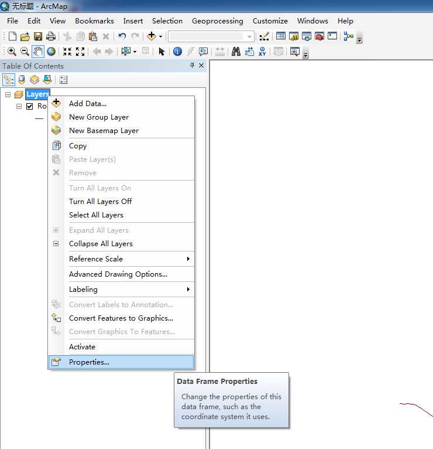
Task: Open the Bookmarks menu
Action: (94, 21)
